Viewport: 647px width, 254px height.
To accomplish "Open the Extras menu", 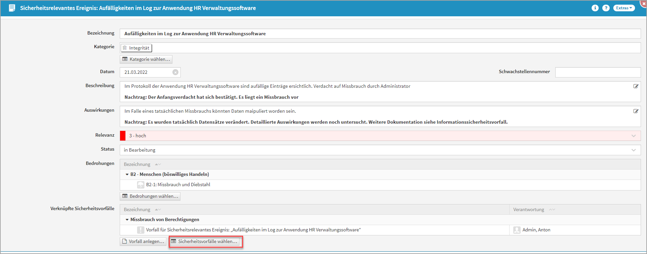I will point(624,8).
